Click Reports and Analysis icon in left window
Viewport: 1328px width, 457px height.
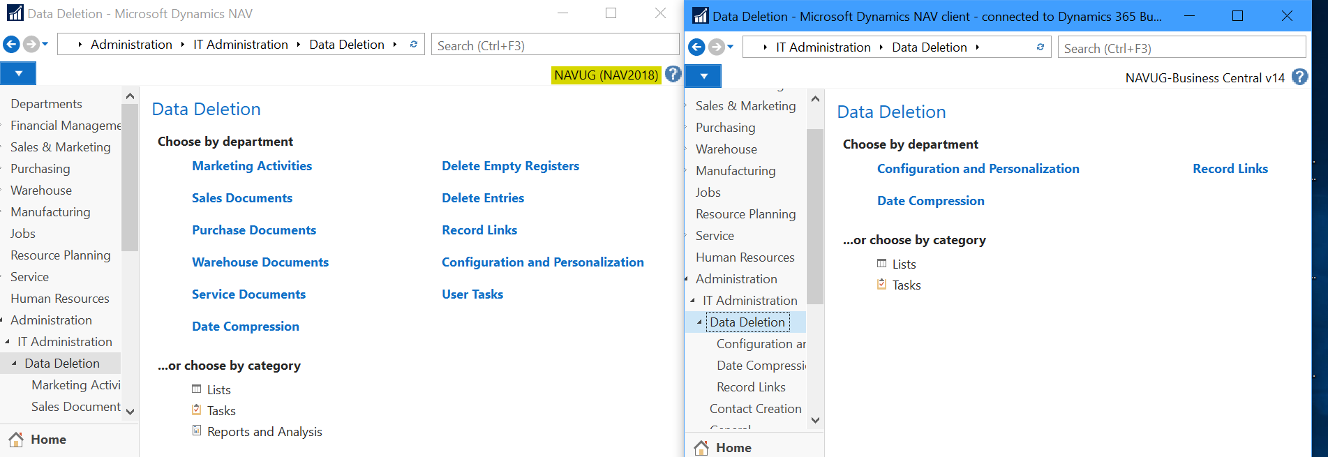pyautogui.click(x=197, y=431)
